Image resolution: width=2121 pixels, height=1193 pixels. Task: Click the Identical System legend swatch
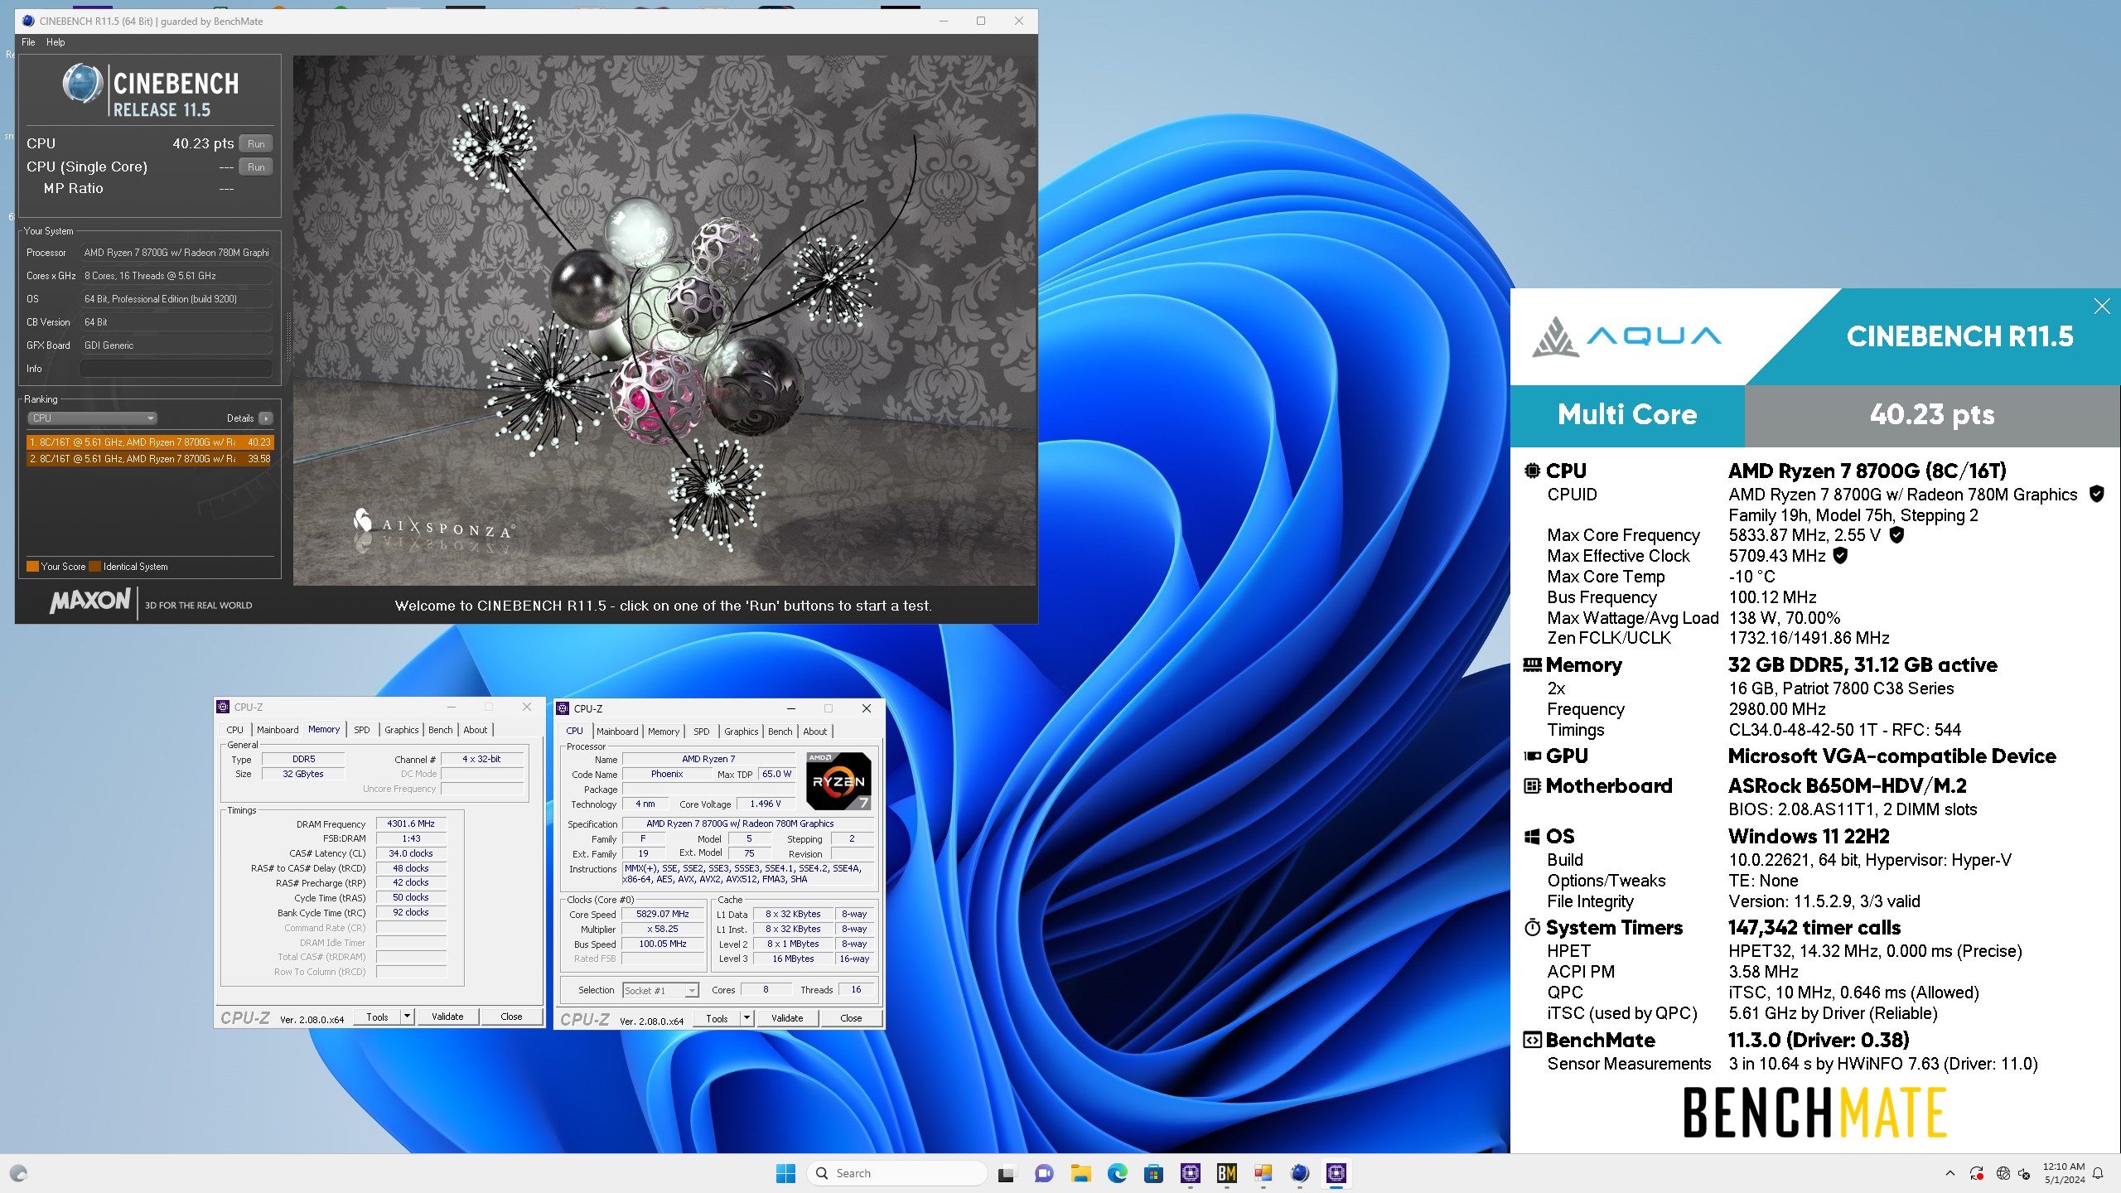(95, 567)
